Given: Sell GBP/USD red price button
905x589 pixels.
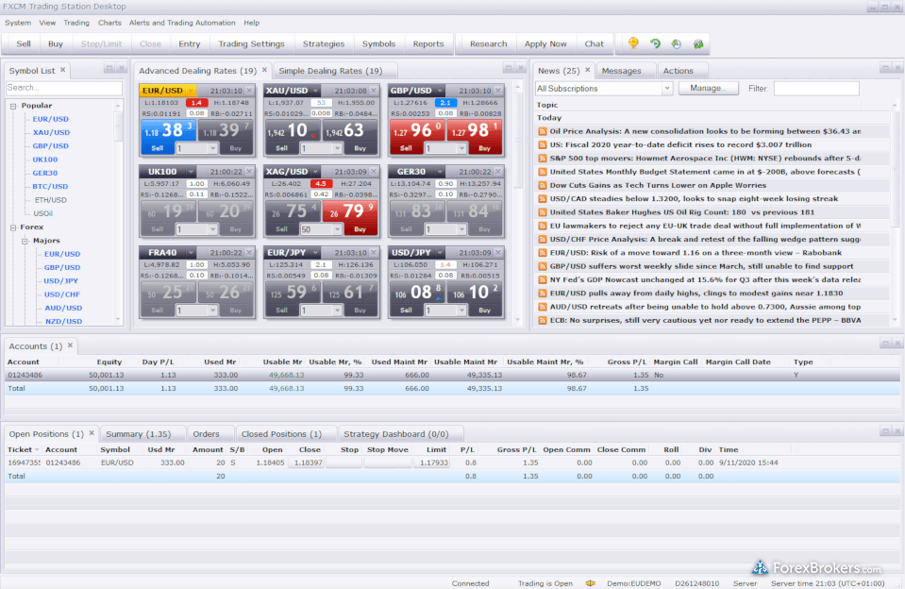Looking at the screenshot, I should pos(417,136).
